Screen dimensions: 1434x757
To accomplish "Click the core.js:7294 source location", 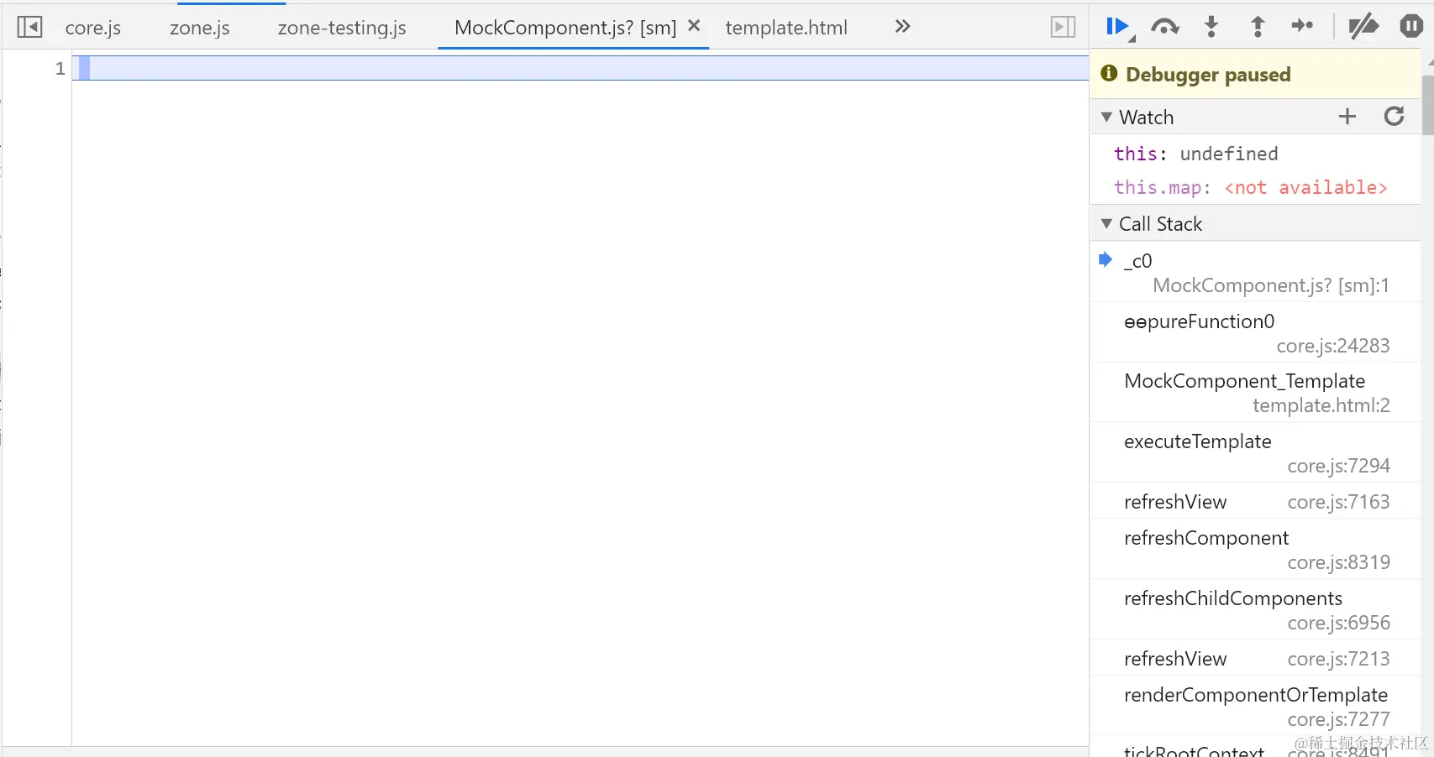I will (x=1339, y=466).
